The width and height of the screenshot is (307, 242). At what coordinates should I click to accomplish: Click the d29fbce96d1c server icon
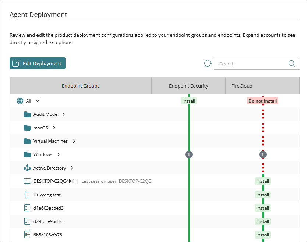[27, 221]
